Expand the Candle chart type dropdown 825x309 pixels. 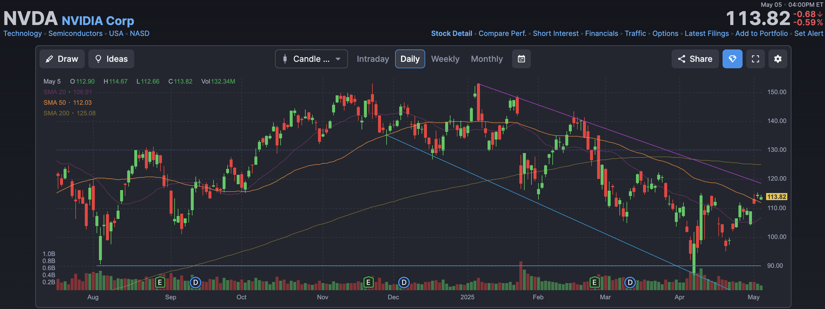(311, 59)
